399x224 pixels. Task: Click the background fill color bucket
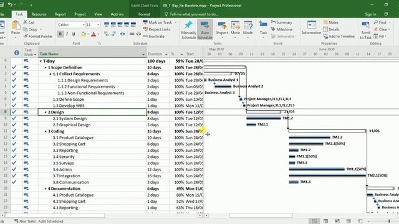pos(83,34)
